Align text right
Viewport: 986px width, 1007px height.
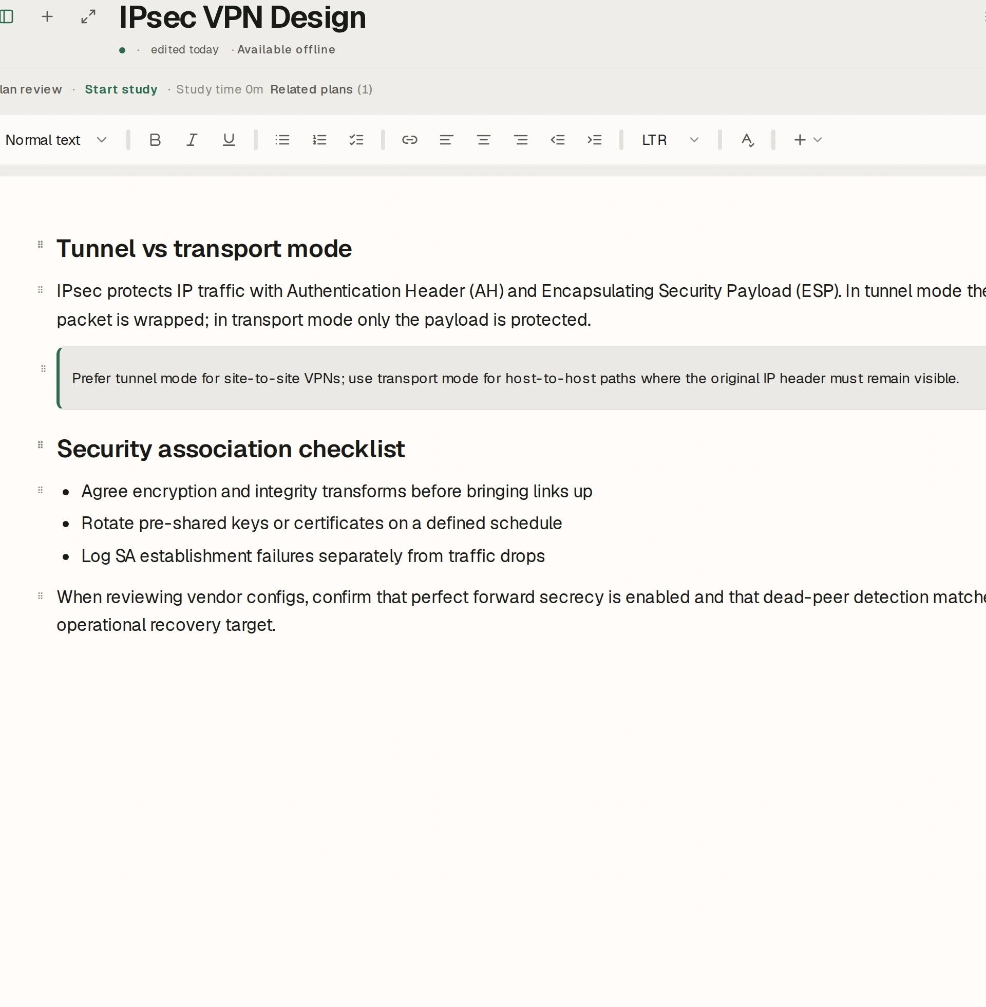tap(521, 140)
